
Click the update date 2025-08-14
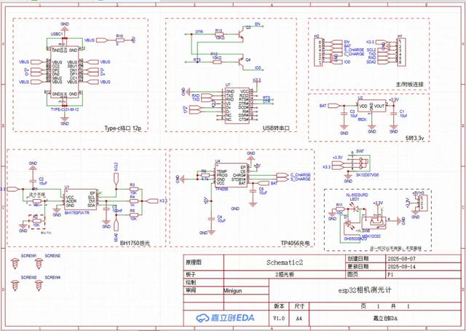pyautogui.click(x=401, y=266)
